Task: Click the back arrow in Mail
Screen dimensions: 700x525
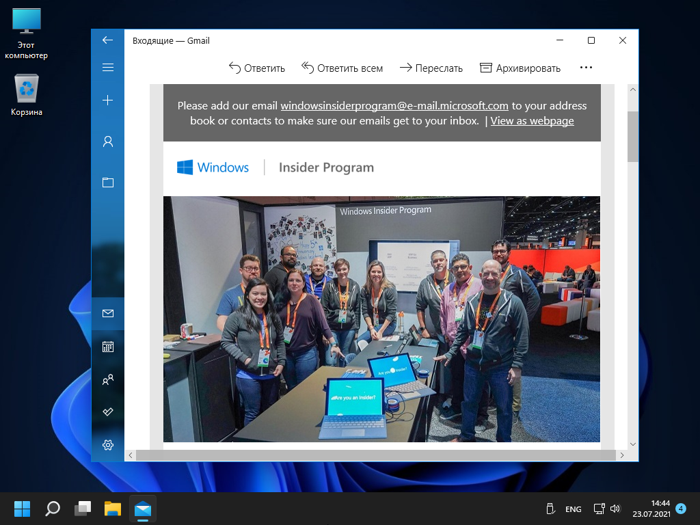Action: tap(107, 40)
